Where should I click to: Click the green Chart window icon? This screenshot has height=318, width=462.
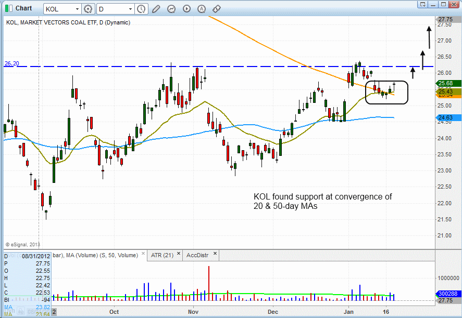pos(8,8)
